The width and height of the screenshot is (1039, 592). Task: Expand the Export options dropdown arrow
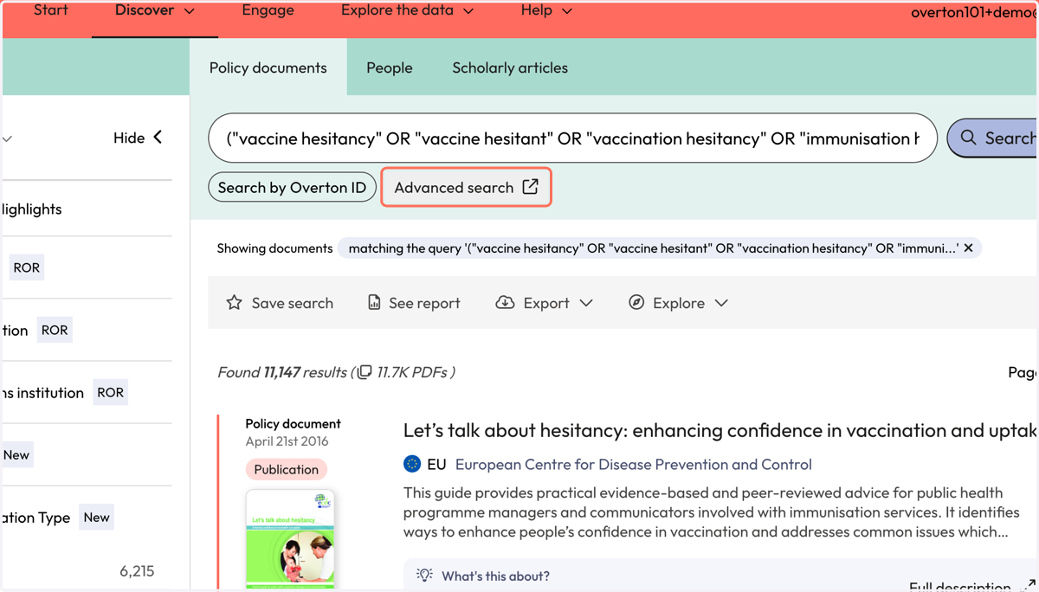(586, 303)
